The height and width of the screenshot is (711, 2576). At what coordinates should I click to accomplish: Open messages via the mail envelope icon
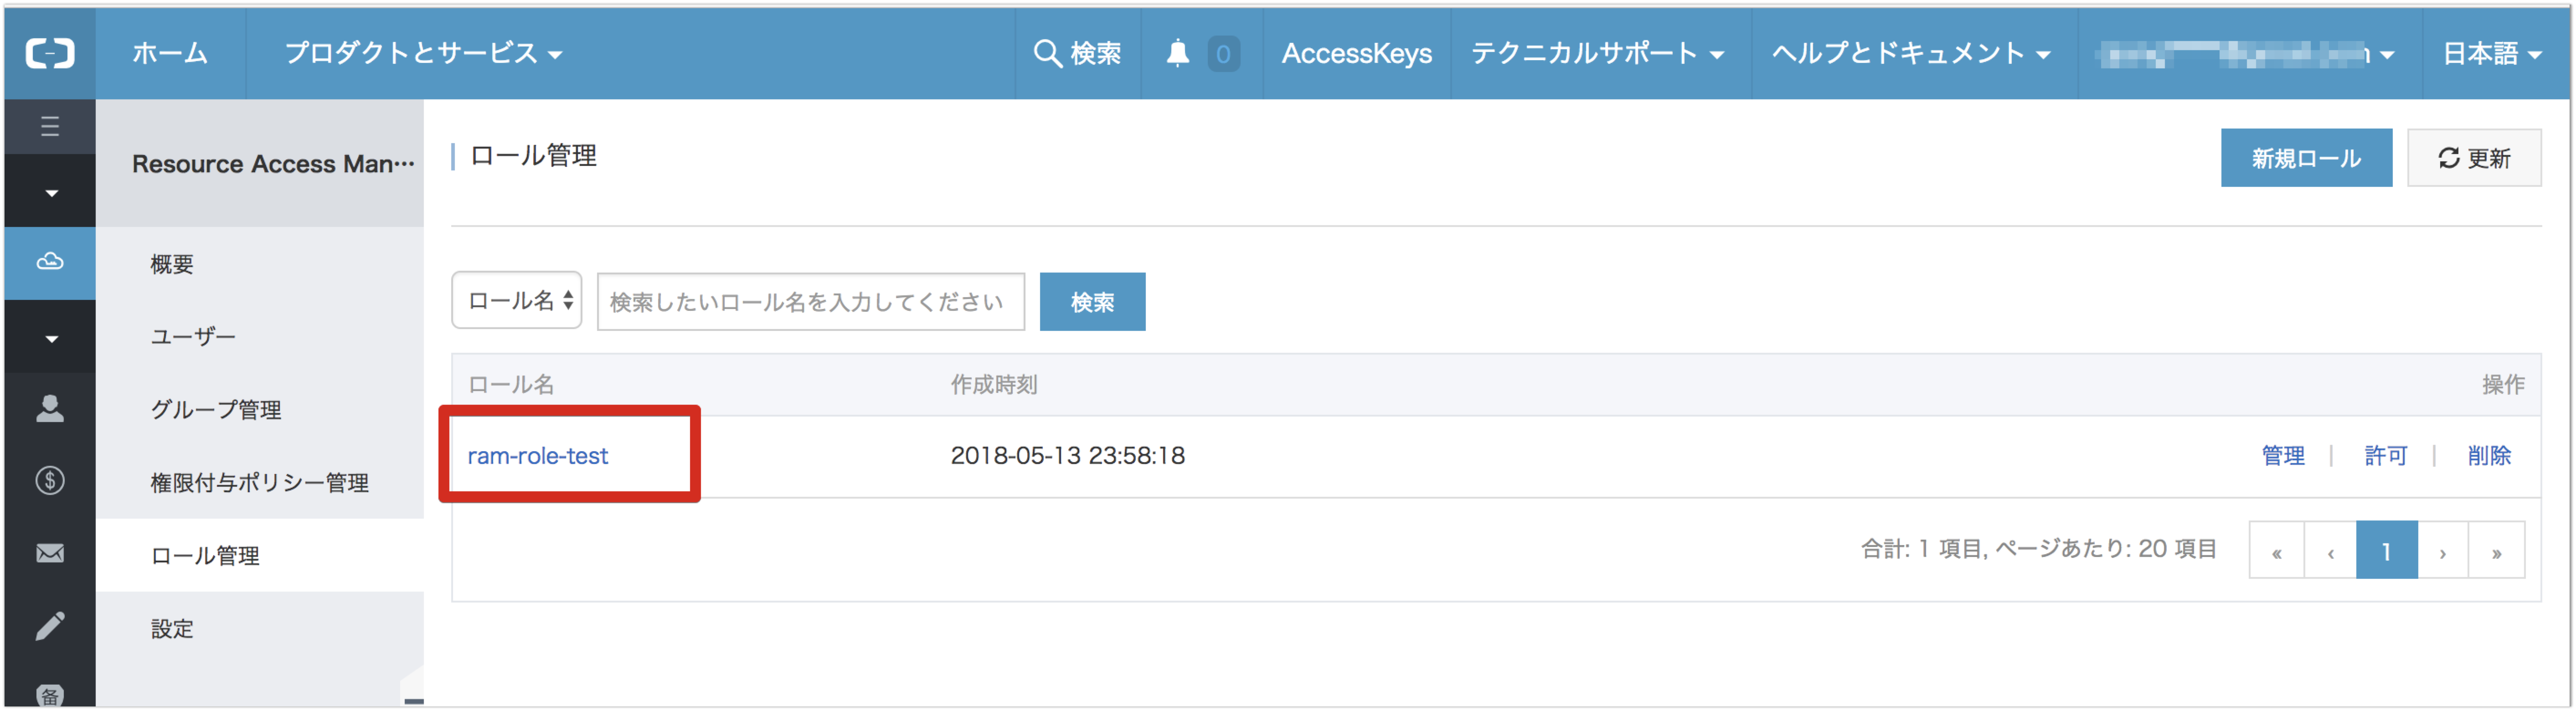49,553
